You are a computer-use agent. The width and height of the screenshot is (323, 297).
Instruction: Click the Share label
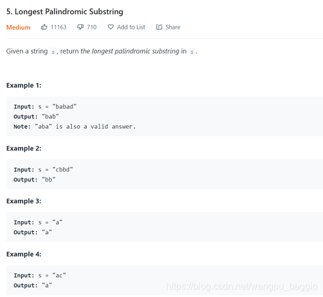pos(173,27)
